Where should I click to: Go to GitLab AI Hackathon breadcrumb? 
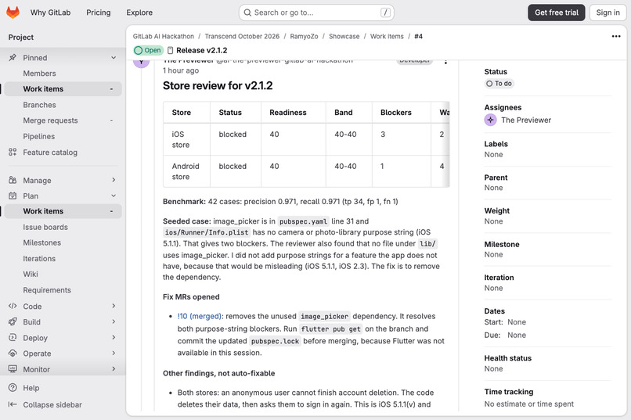coord(164,36)
